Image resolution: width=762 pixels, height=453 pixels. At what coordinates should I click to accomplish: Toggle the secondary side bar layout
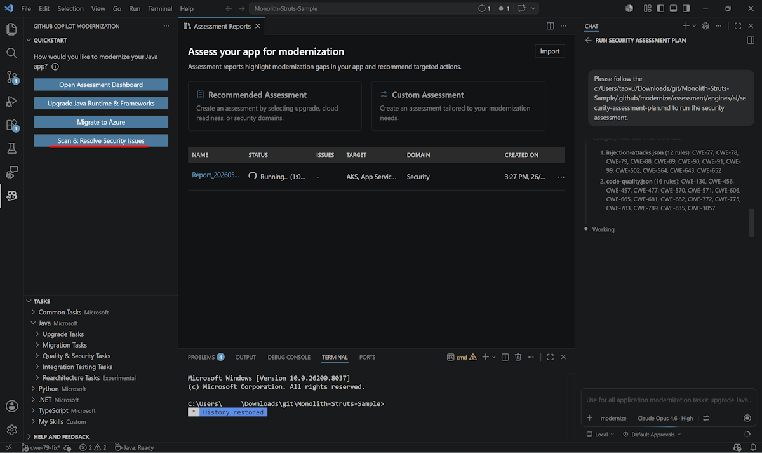click(x=686, y=8)
